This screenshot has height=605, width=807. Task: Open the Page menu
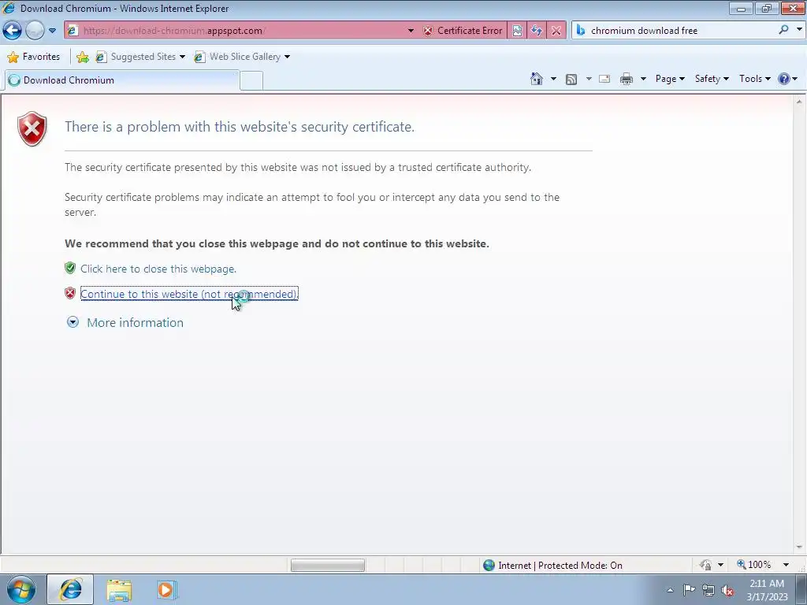pos(670,79)
